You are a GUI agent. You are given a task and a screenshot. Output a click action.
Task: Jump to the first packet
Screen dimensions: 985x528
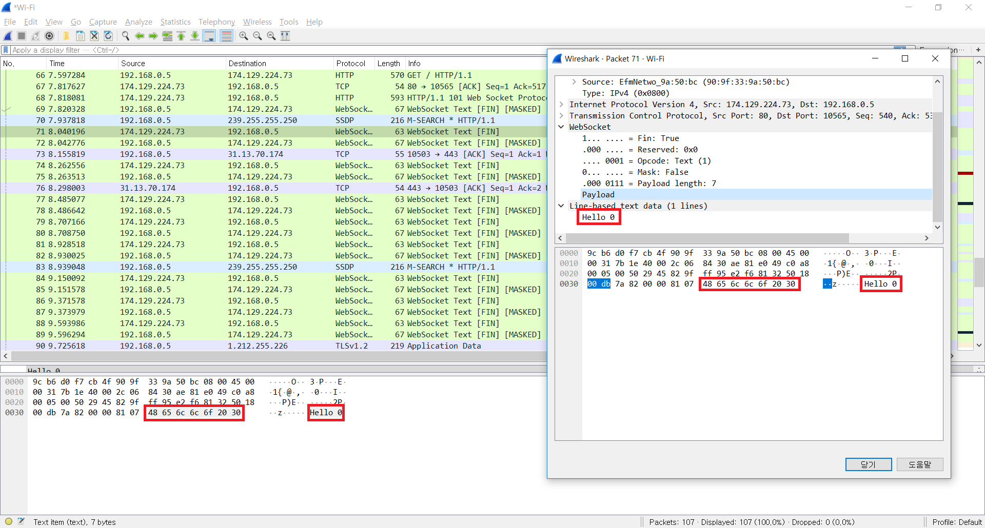(181, 36)
